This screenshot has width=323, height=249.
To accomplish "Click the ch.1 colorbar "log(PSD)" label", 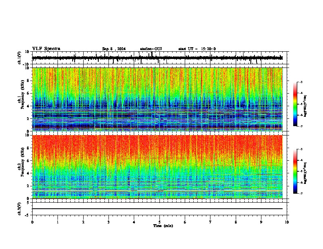I will coord(305,106).
